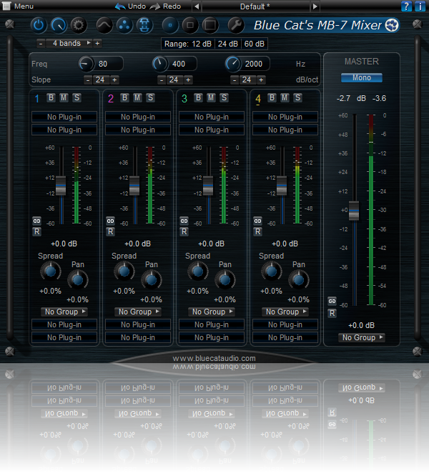This screenshot has width=429, height=472.
Task: Open band 1 top pre-fader plug-in slot
Action: pyautogui.click(x=64, y=117)
